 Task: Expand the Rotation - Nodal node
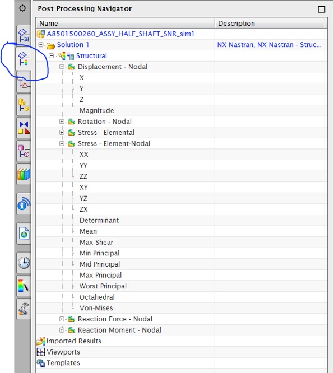(x=62, y=122)
